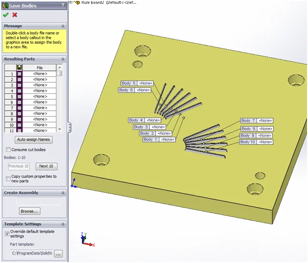Enable Consume cut bodies option

coord(8,149)
